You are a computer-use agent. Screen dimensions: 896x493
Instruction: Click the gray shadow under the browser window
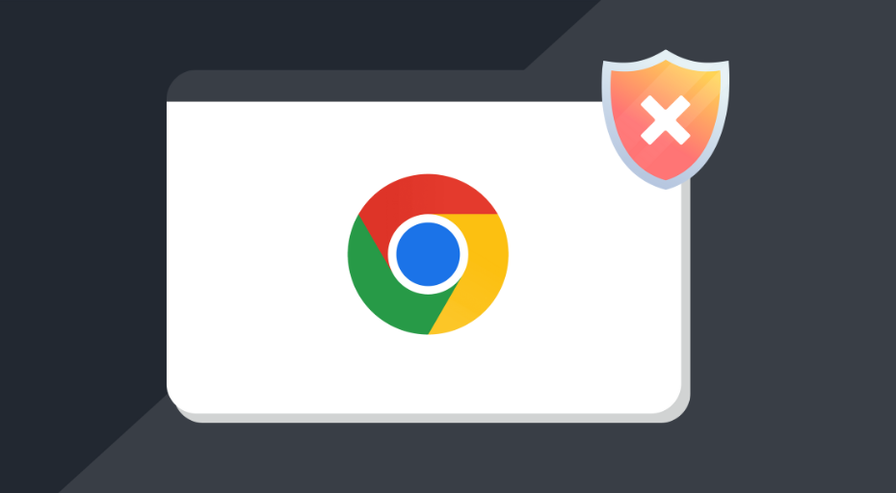pos(428,418)
